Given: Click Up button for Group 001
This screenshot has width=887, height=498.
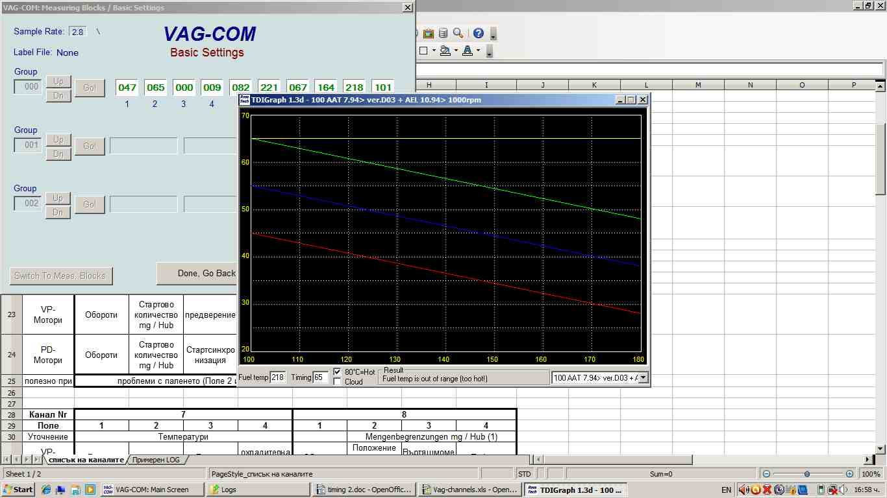Looking at the screenshot, I should point(58,140).
